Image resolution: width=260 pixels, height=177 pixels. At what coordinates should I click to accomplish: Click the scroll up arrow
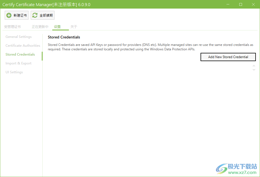coord(254,66)
